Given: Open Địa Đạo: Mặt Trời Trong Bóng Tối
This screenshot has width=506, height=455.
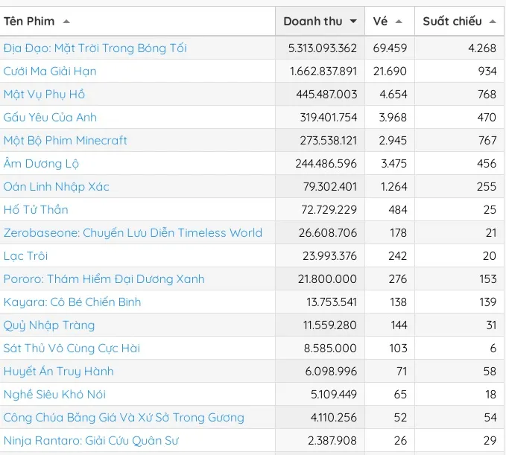Looking at the screenshot, I should pyautogui.click(x=95, y=48).
